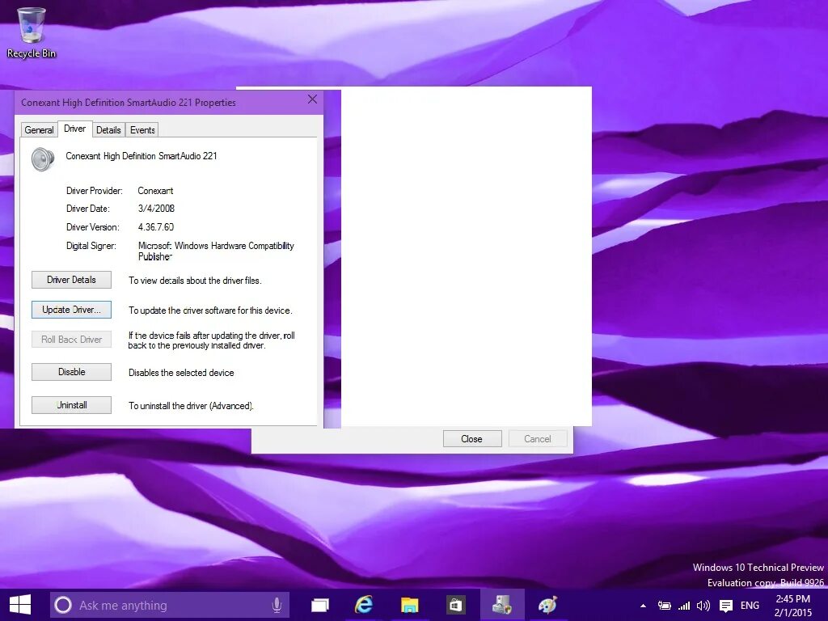Click the network signal tray icon

[683, 604]
